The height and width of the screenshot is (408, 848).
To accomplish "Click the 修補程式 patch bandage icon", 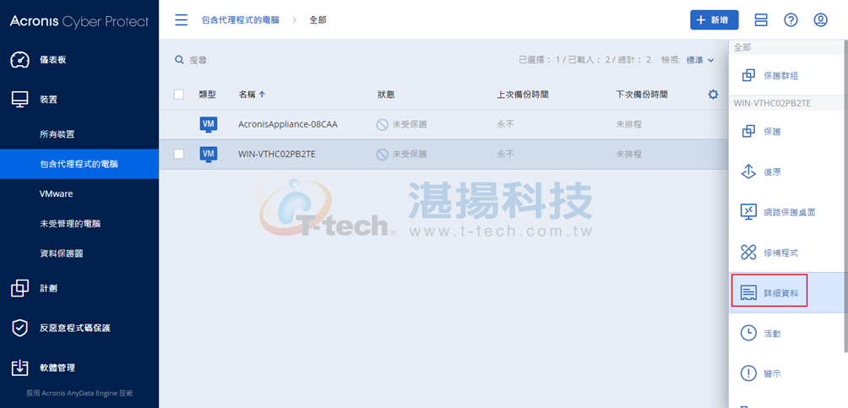I will click(x=748, y=253).
